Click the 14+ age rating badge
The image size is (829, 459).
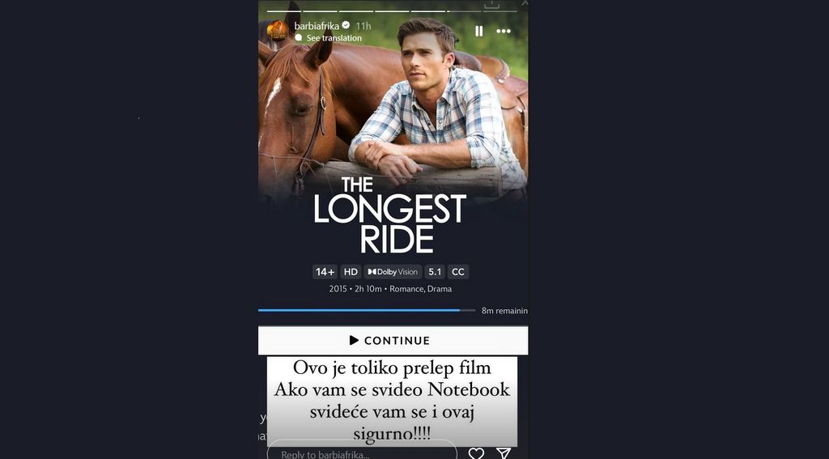tap(325, 272)
